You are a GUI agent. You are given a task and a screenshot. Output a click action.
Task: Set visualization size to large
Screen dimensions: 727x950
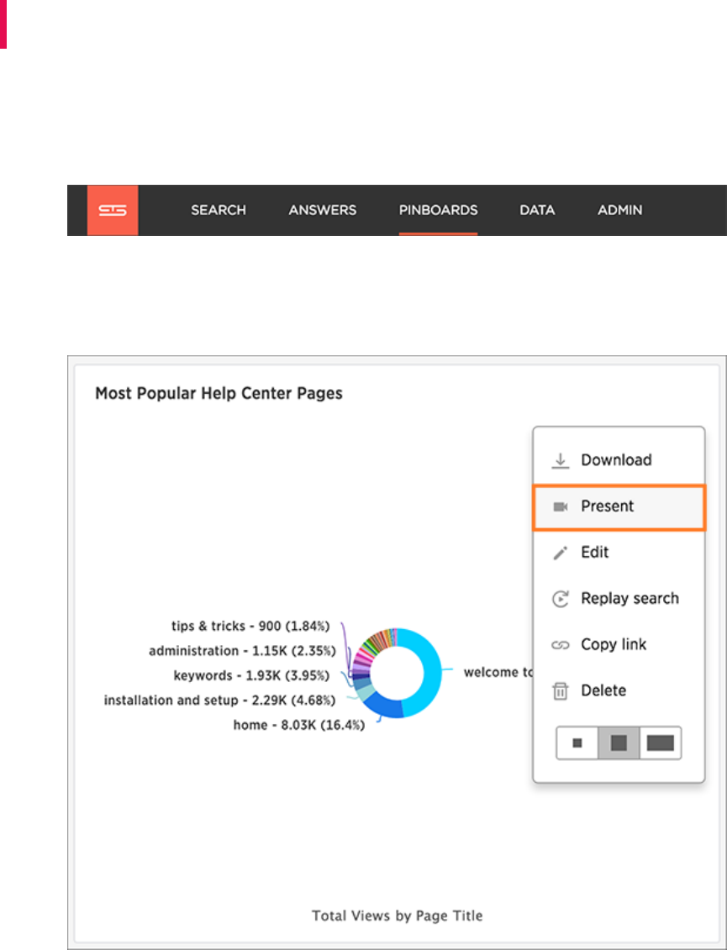(661, 743)
